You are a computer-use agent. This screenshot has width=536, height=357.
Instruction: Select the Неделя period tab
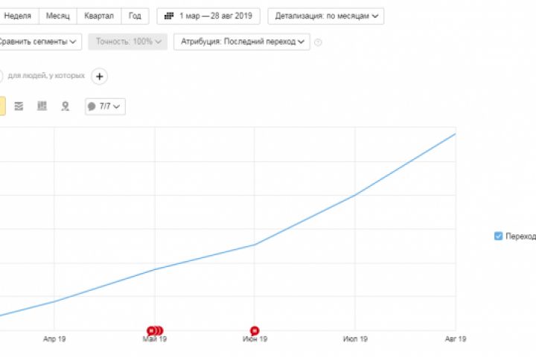coord(18,16)
